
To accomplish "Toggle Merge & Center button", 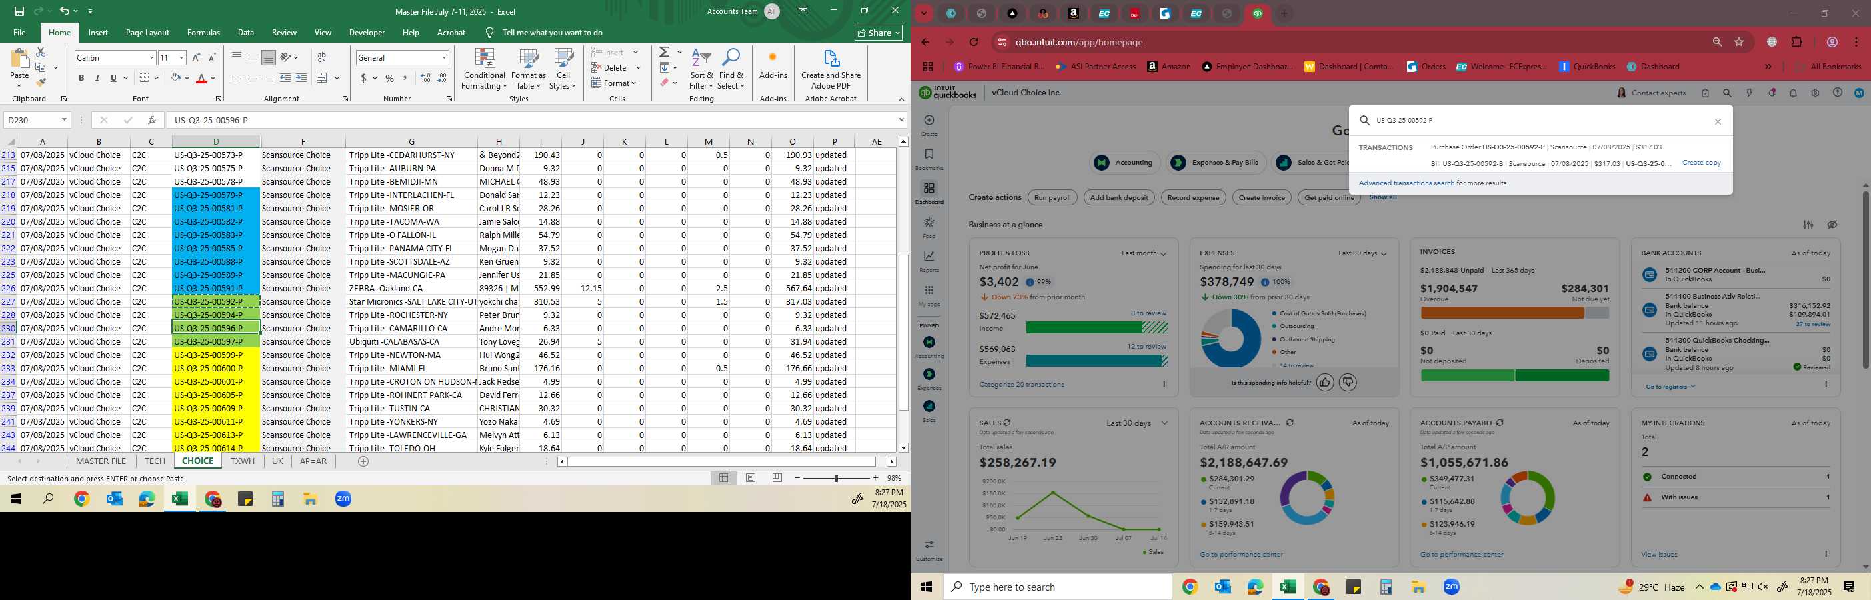I will pyautogui.click(x=323, y=79).
